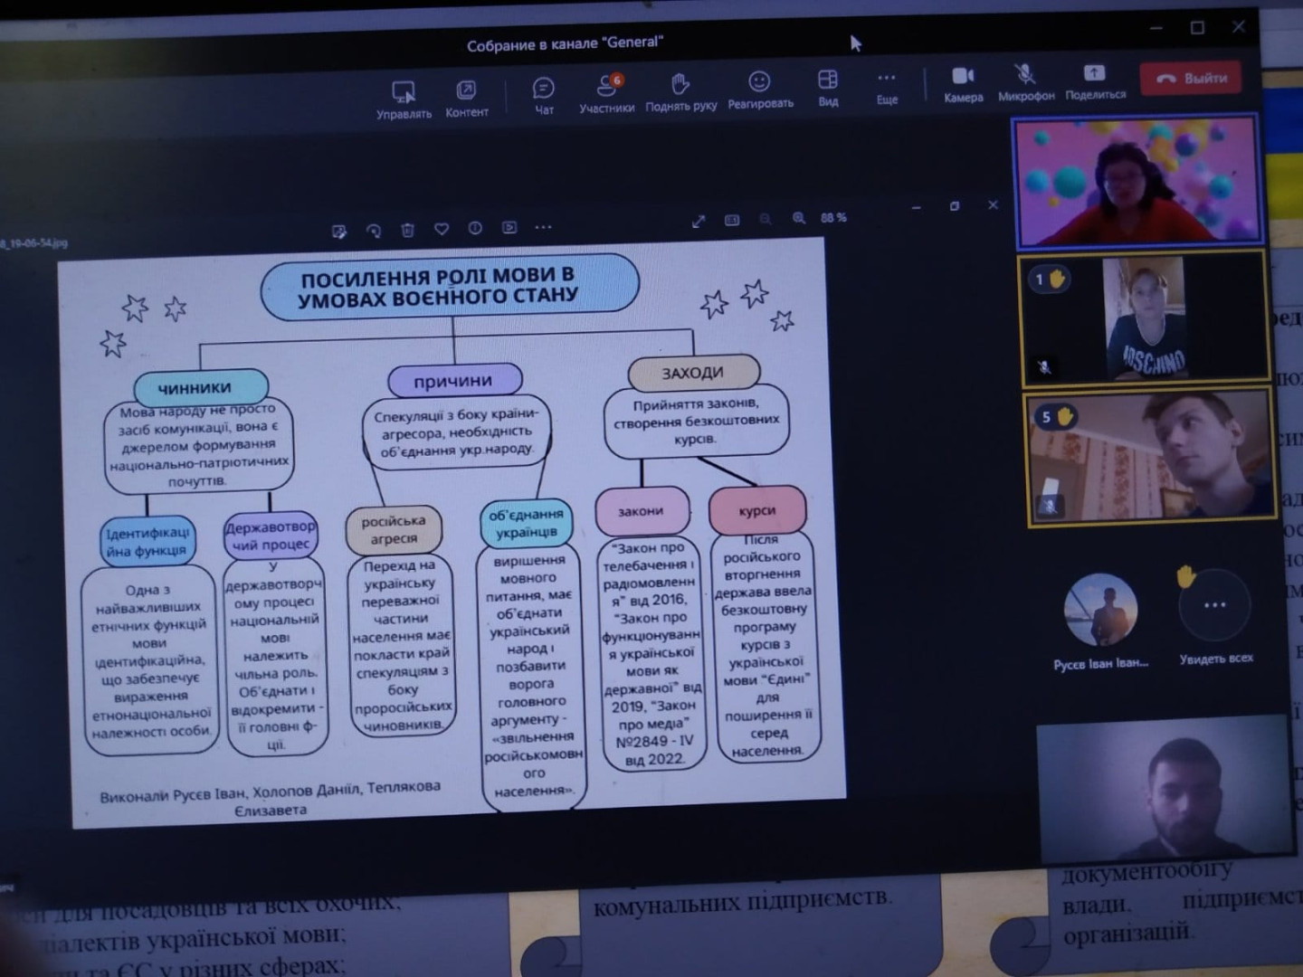Minimize the photo viewer window
The width and height of the screenshot is (1303, 977).
[x=916, y=208]
